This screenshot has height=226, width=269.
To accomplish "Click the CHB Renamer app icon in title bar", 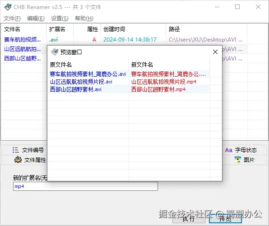I will (x=8, y=7).
